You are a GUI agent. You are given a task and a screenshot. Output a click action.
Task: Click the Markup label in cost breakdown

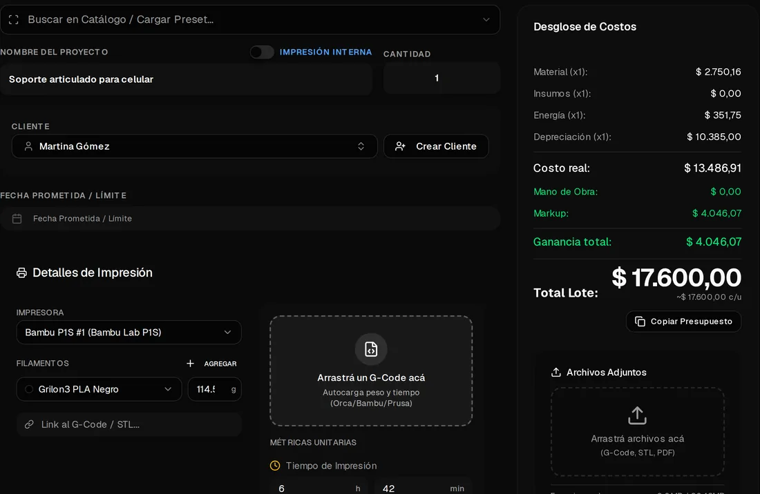[551, 213]
